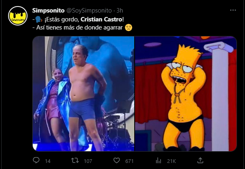Click the 21K views count

(x=171, y=161)
